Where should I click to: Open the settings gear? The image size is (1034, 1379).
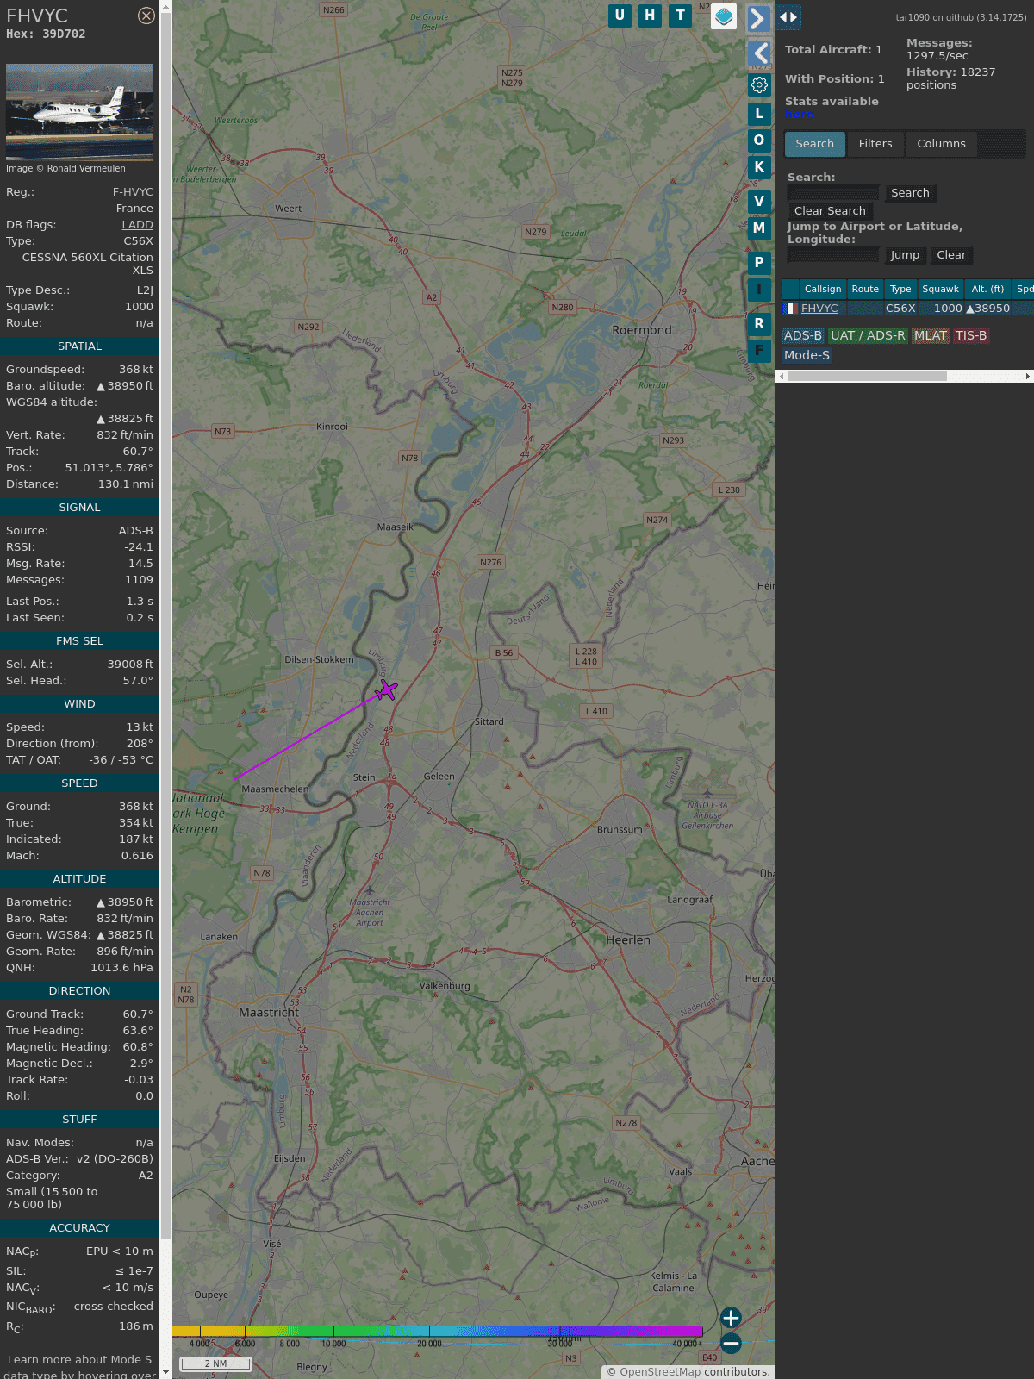(x=759, y=84)
